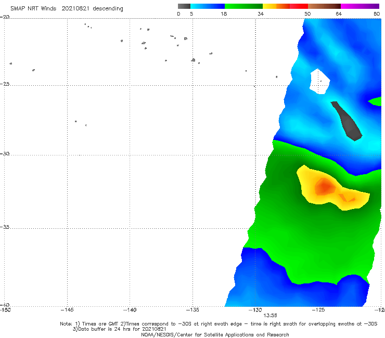Click the yellow-to-red 34–50 color bar segment
This screenshot has height=338, width=385.
(285, 6)
